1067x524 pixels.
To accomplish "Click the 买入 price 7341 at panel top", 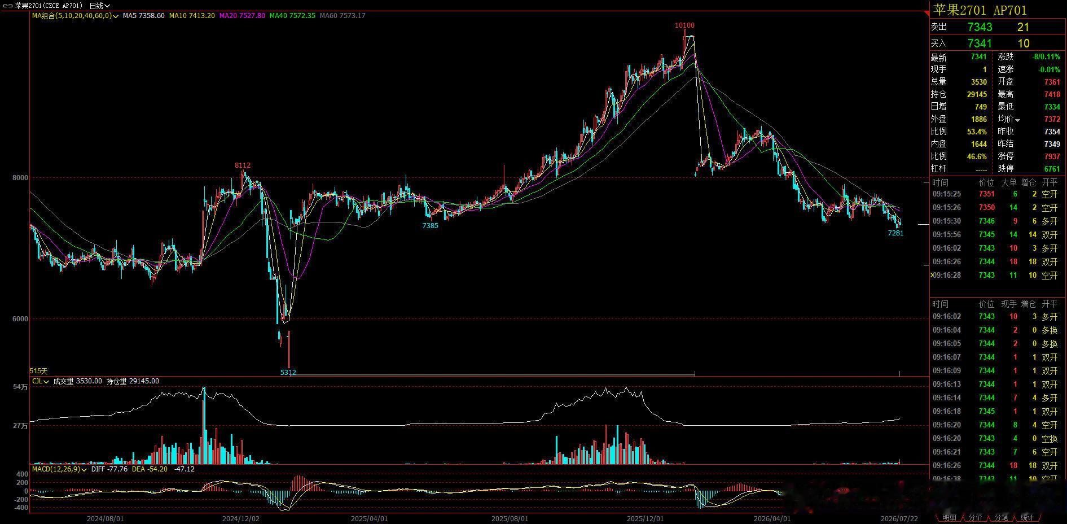I will [980, 43].
